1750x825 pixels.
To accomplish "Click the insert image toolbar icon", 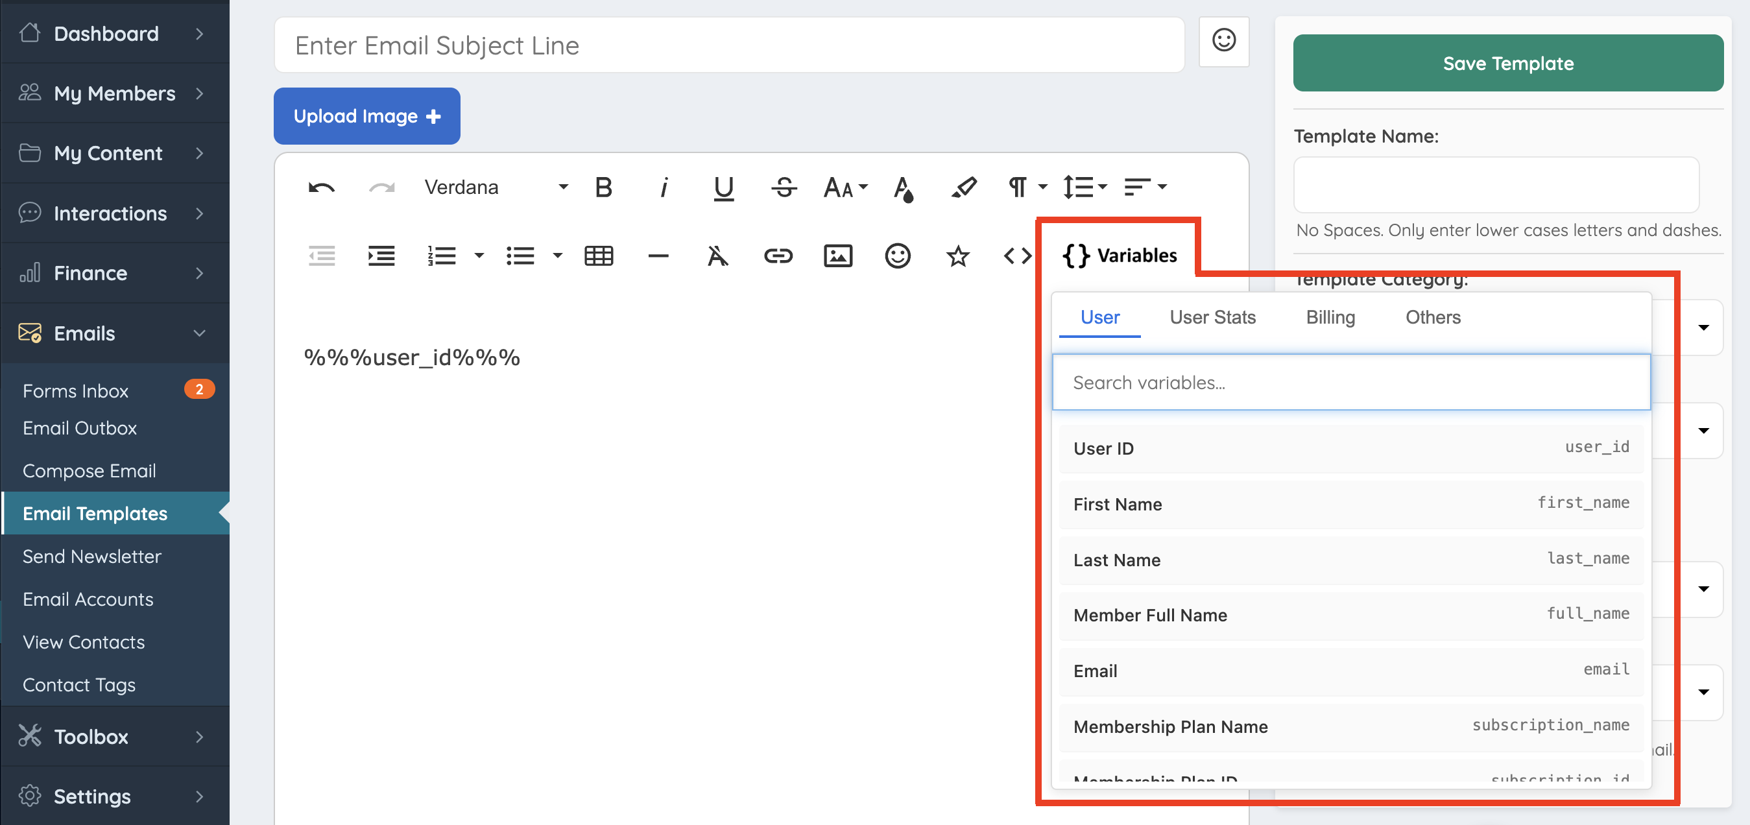I will (837, 256).
